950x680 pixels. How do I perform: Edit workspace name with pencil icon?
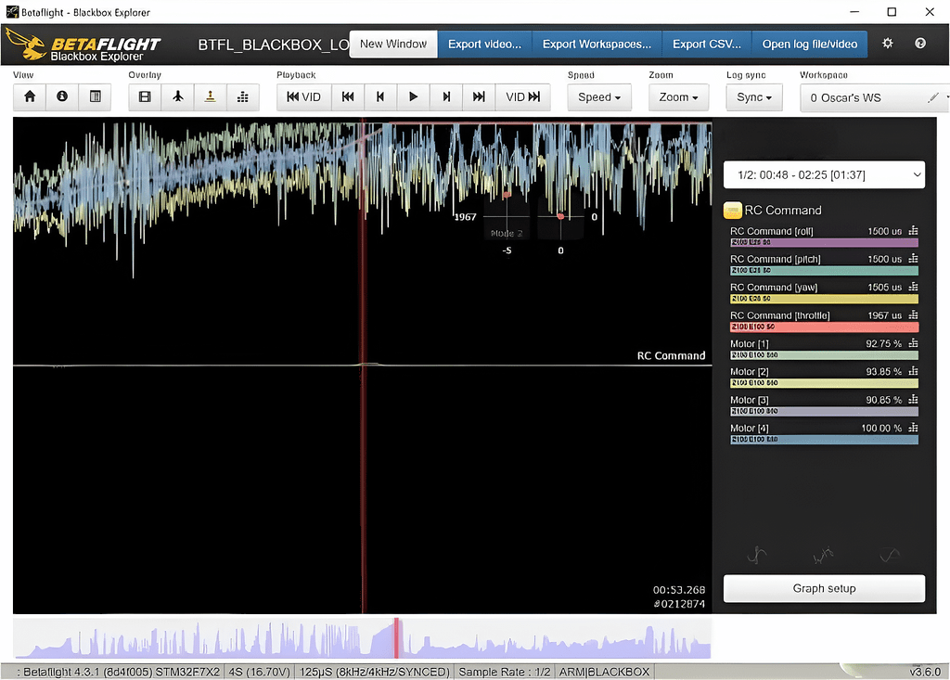(933, 97)
